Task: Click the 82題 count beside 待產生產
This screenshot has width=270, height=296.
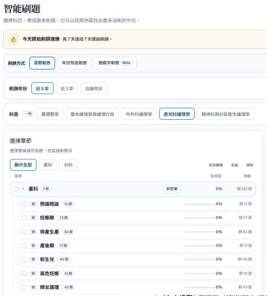Action: click(x=68, y=232)
